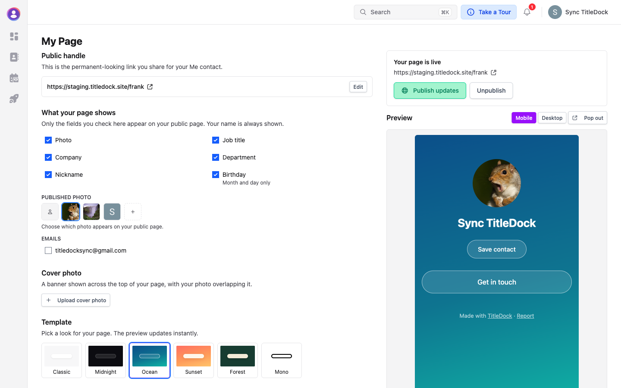
Task: Select the Midnight template
Action: pyautogui.click(x=106, y=360)
